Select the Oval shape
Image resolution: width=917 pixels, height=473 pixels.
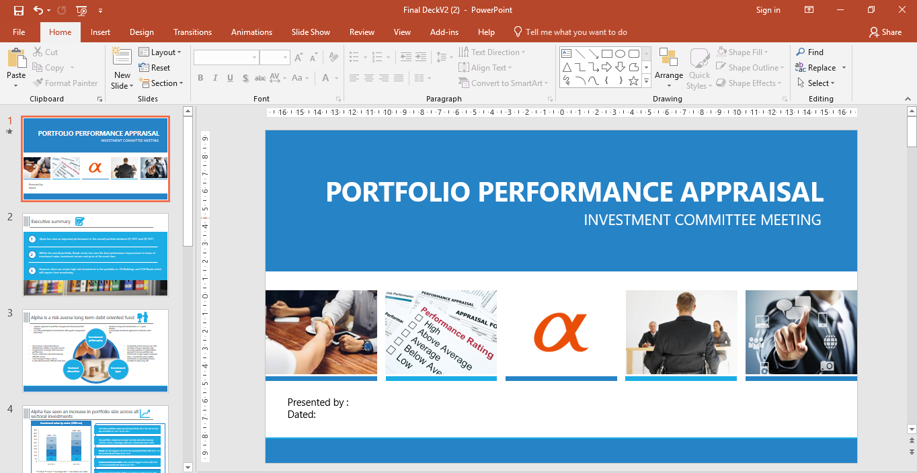(x=621, y=53)
